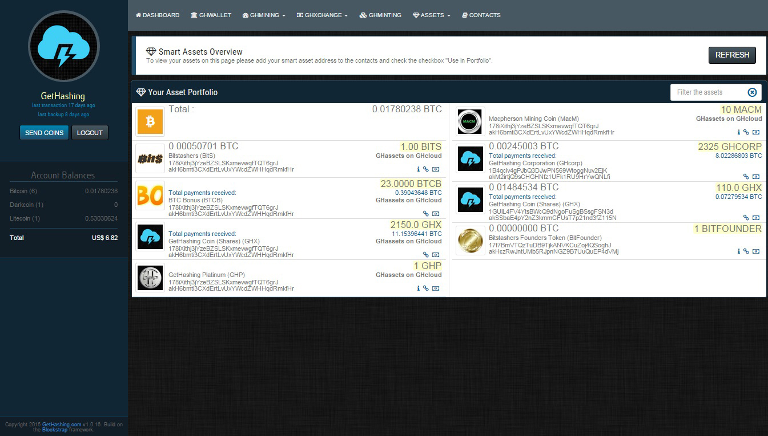
Task: Click GetHashing Platinum coin thumbnail
Action: pos(150,278)
